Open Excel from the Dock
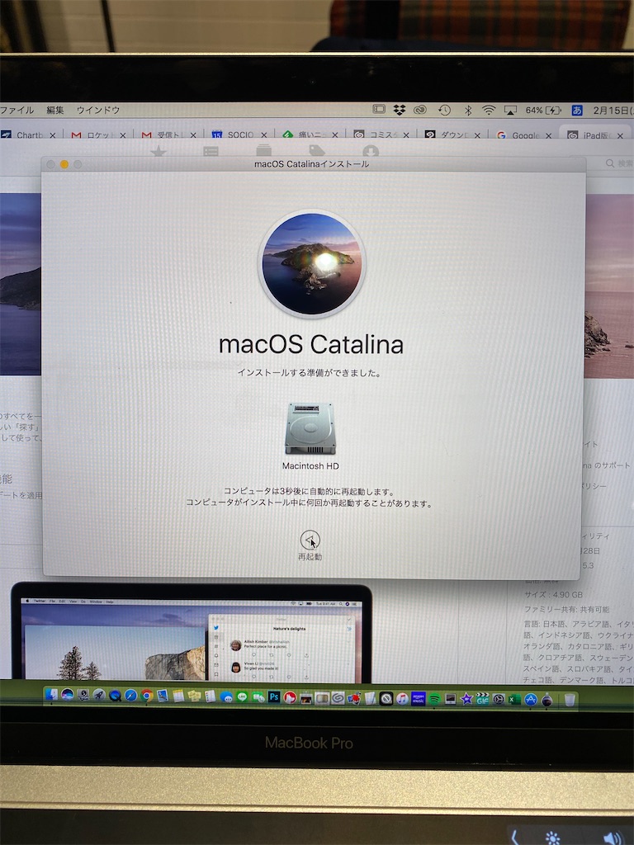This screenshot has height=845, width=634. [515, 700]
